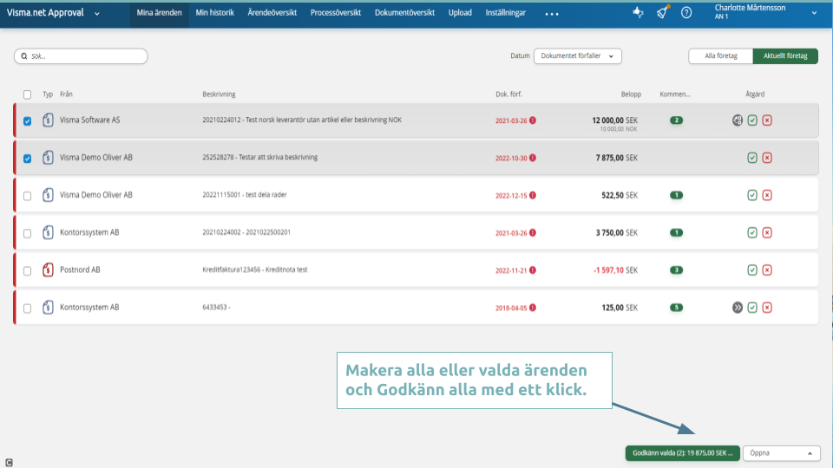Viewport: 833px width, 468px height.
Task: Switch to Aktuellt företag
Action: (785, 55)
